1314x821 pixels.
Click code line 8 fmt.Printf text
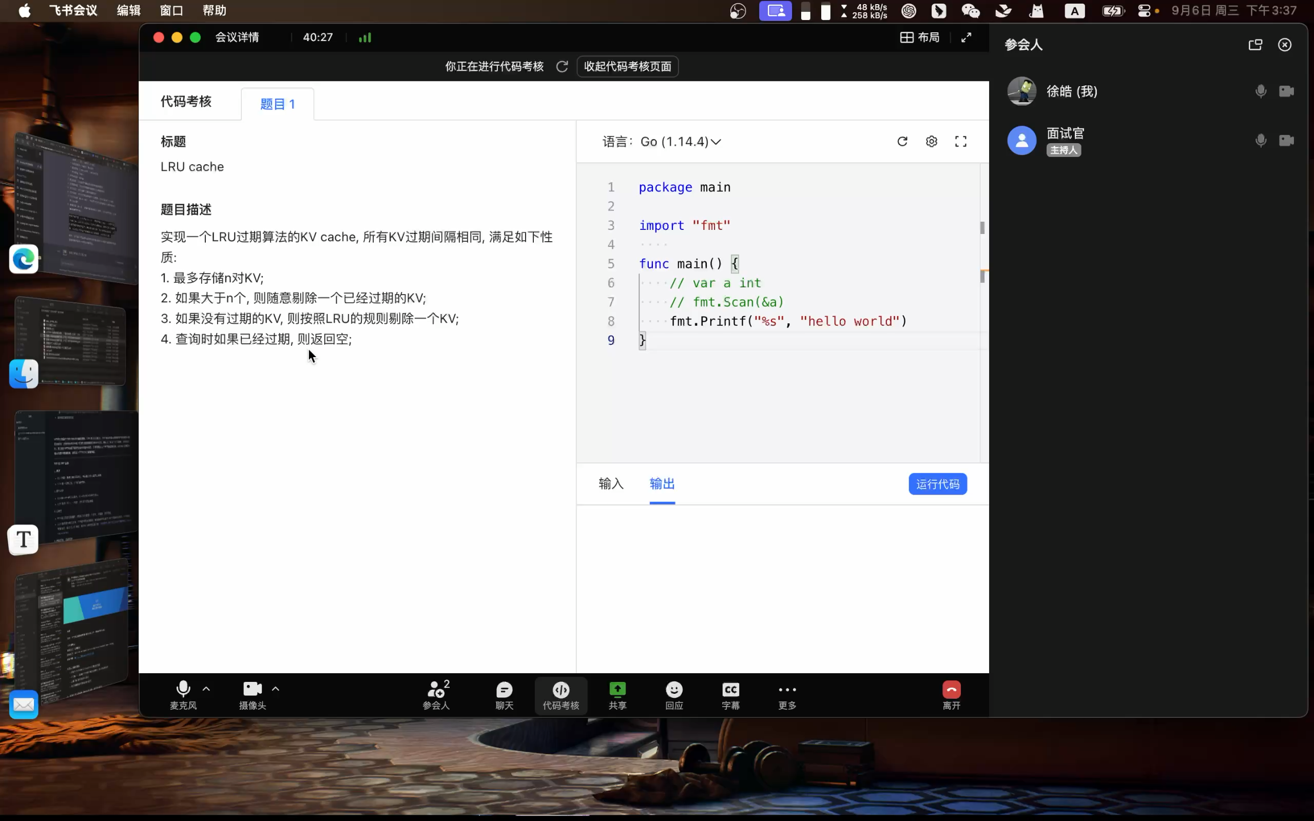(788, 321)
